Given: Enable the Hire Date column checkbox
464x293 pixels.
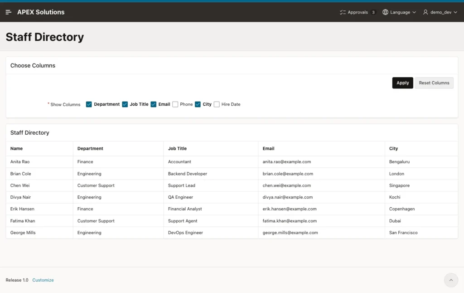Looking at the screenshot, I should pos(217,104).
